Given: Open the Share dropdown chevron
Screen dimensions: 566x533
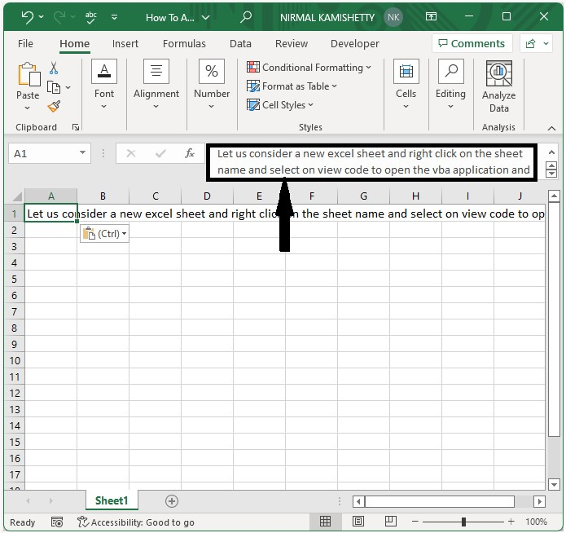Looking at the screenshot, I should point(546,44).
